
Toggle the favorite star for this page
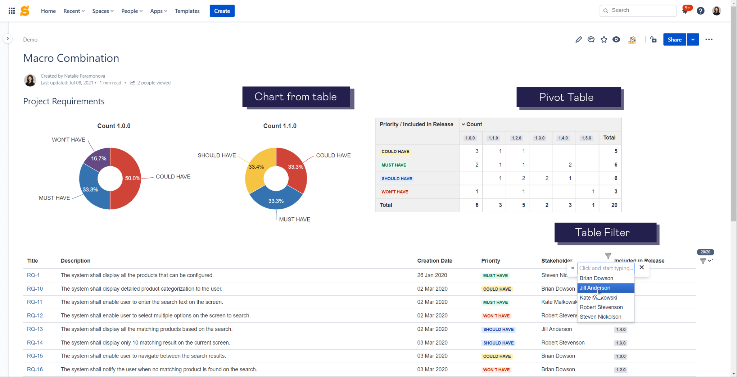coord(604,40)
